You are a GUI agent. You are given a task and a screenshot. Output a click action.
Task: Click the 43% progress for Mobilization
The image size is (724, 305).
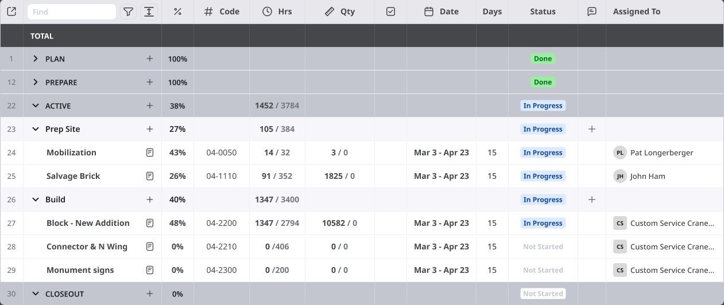(177, 152)
